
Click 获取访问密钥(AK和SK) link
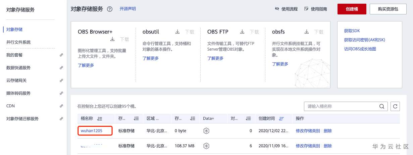tap(364, 40)
